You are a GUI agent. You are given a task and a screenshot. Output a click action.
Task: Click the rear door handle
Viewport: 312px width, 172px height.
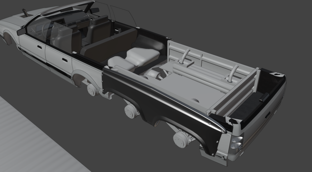65,60
